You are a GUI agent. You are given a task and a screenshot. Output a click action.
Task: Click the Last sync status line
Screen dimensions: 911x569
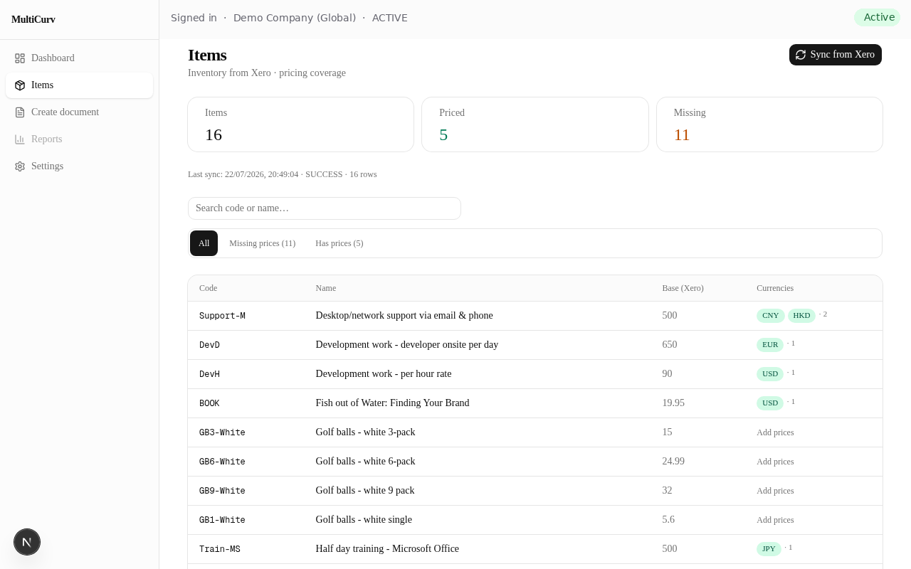click(283, 174)
